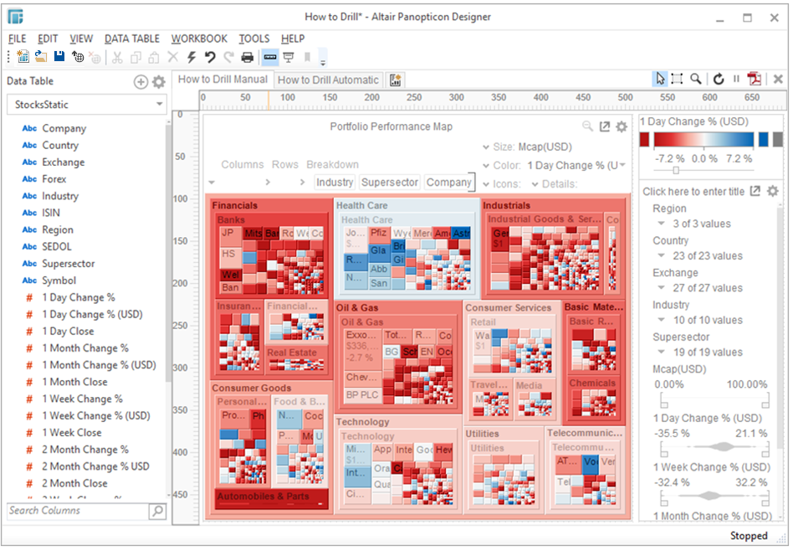793x551 pixels.
Task: Open the StocksStatic data table dropdown
Action: click(x=159, y=104)
